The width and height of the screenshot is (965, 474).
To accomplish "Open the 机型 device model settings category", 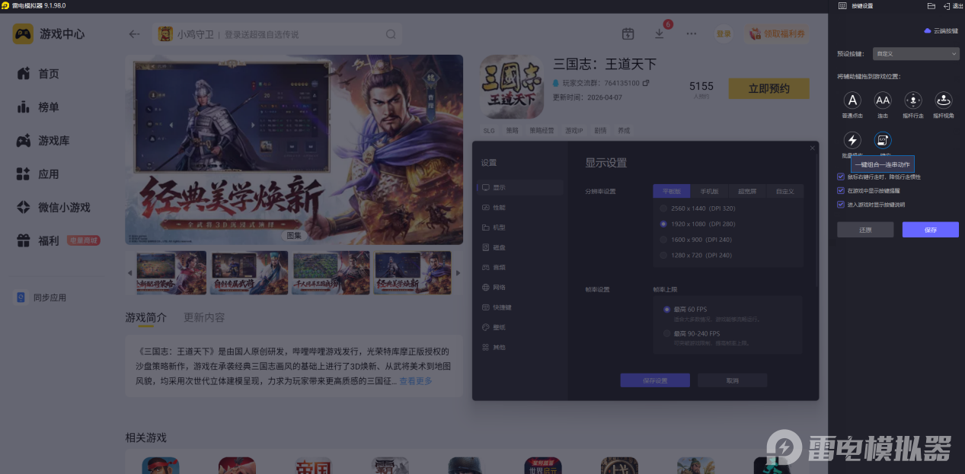I will 520,227.
